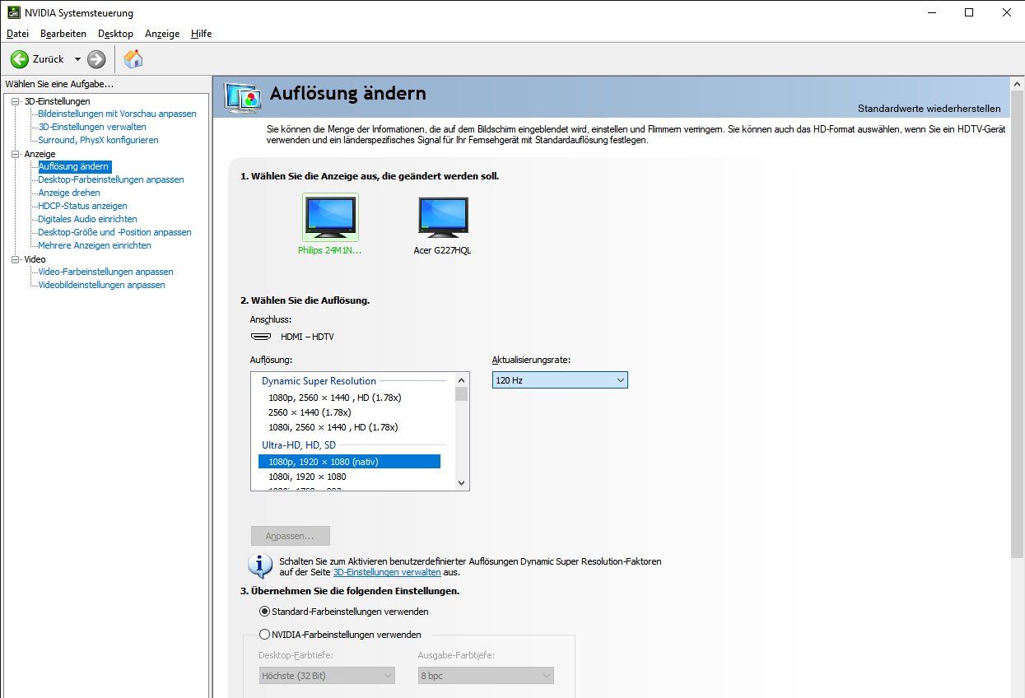Select Standard-Farbeinstellungen verwenden radio
Screen dimensions: 1025x698
point(264,612)
